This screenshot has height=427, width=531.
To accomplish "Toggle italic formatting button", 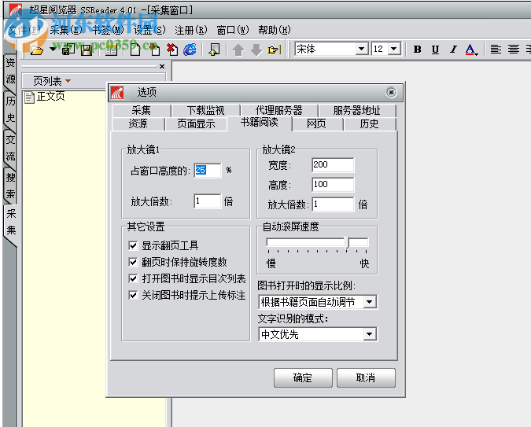I will [453, 50].
